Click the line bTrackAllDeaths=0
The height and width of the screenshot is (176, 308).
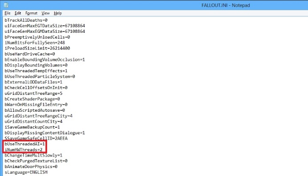tap(26, 20)
